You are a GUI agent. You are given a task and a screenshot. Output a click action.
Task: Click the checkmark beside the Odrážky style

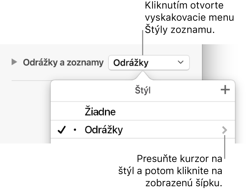[x=63, y=131]
